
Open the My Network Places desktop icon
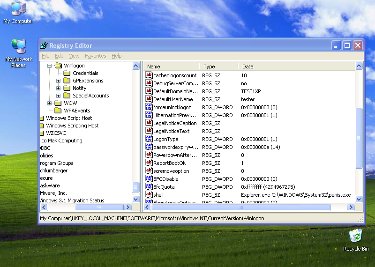tap(18, 53)
